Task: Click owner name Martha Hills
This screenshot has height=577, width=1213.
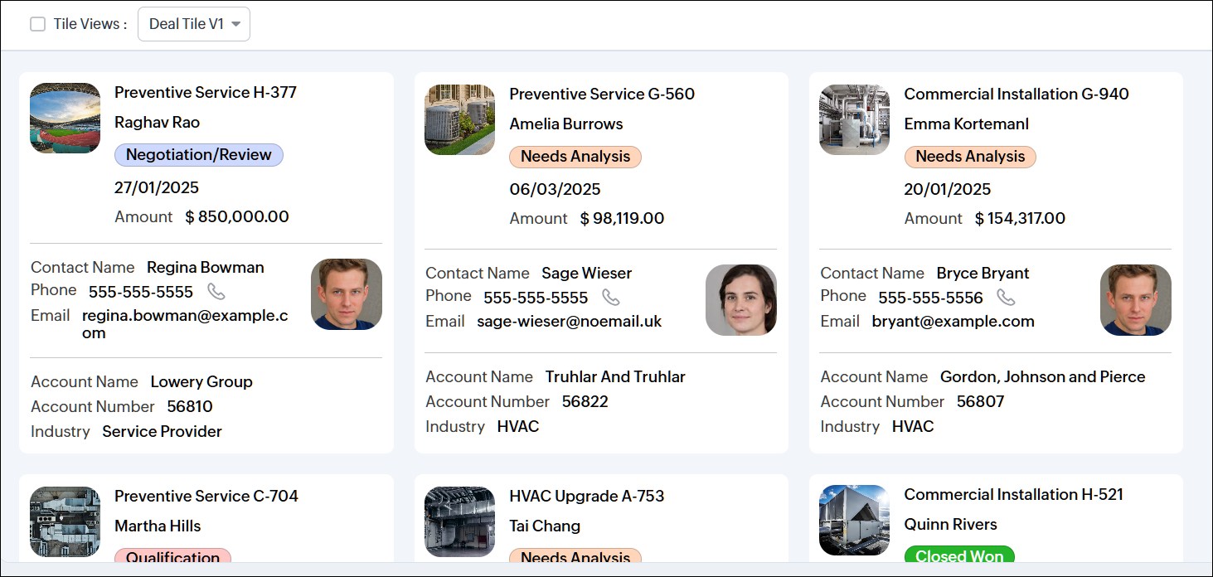Action: point(158,526)
